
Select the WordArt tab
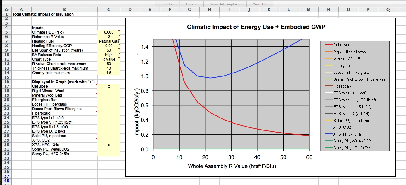pos(259,4)
